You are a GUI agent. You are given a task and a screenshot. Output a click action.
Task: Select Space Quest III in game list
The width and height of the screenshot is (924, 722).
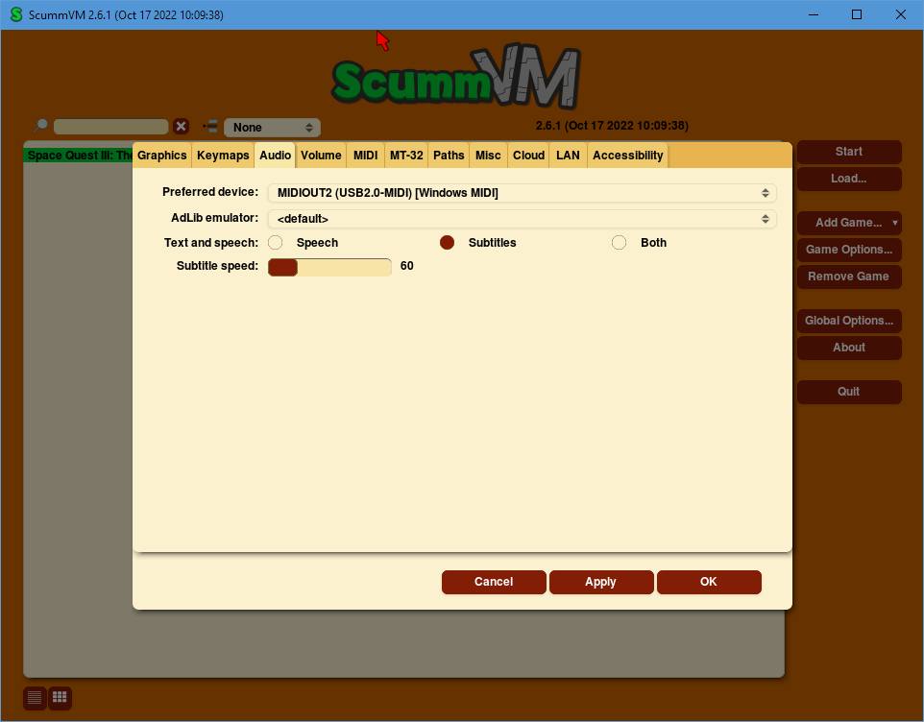79,156
